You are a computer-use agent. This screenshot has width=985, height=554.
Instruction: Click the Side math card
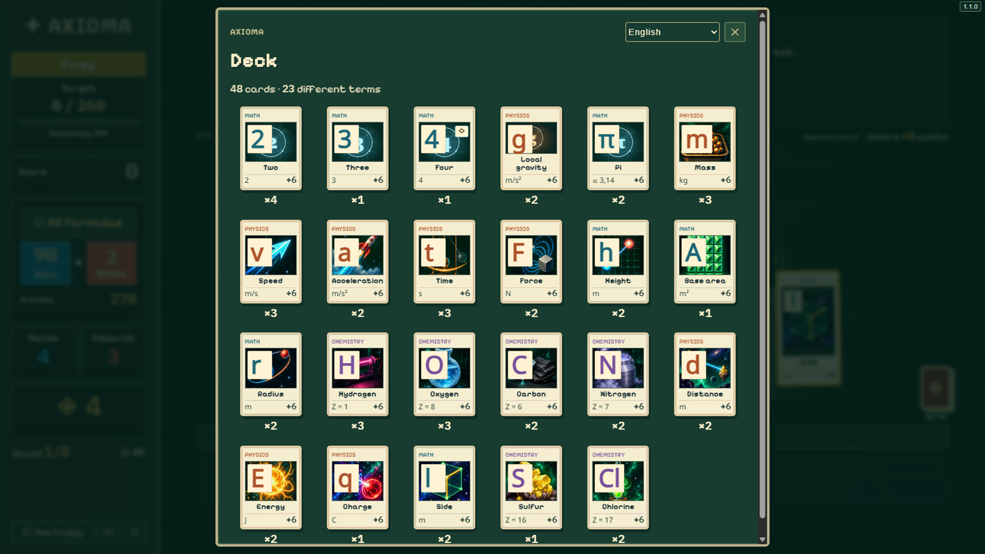click(444, 488)
